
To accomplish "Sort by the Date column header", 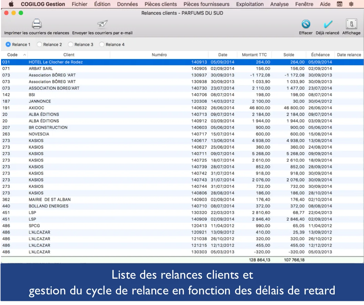I will point(223,55).
